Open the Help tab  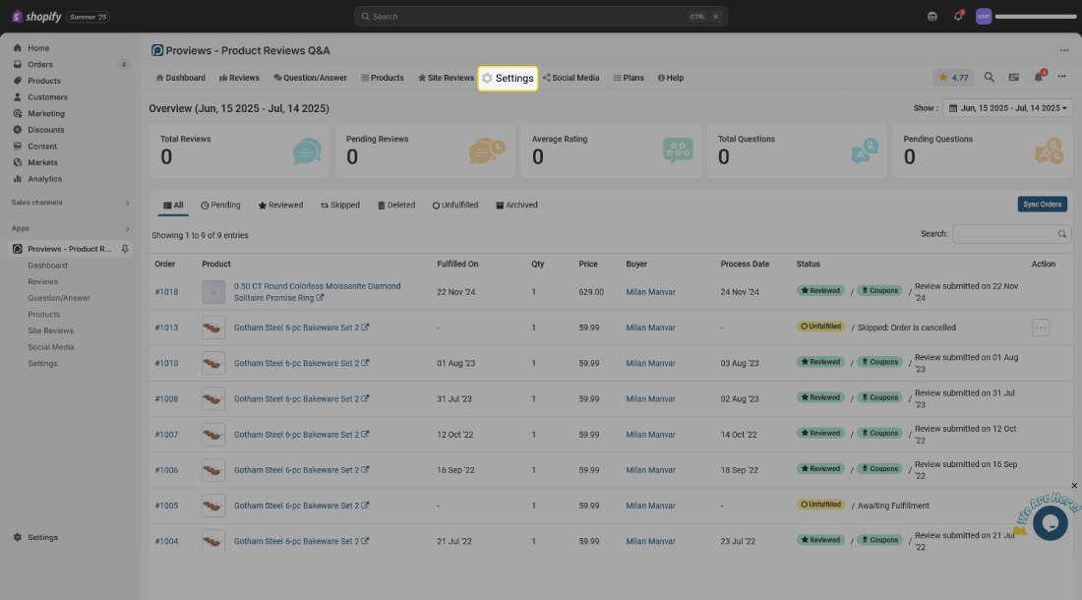click(671, 78)
